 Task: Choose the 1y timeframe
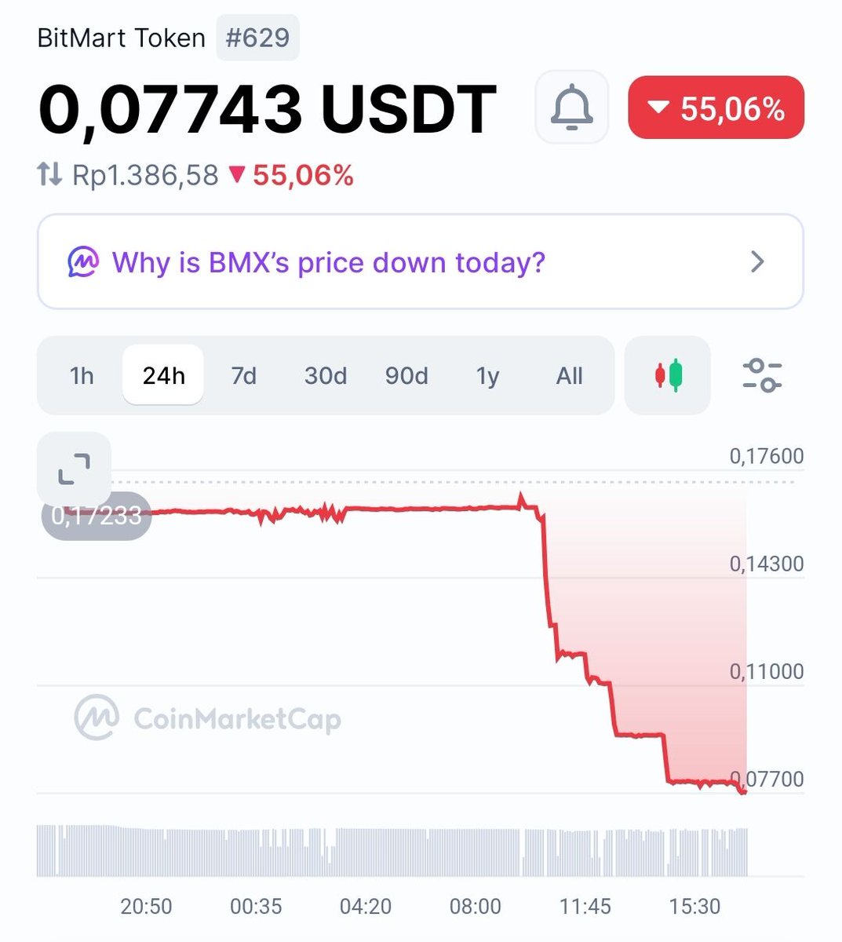pos(488,376)
